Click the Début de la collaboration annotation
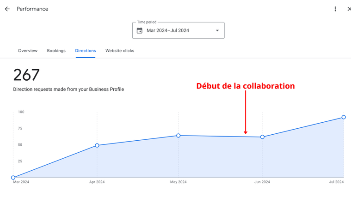 pos(245,86)
